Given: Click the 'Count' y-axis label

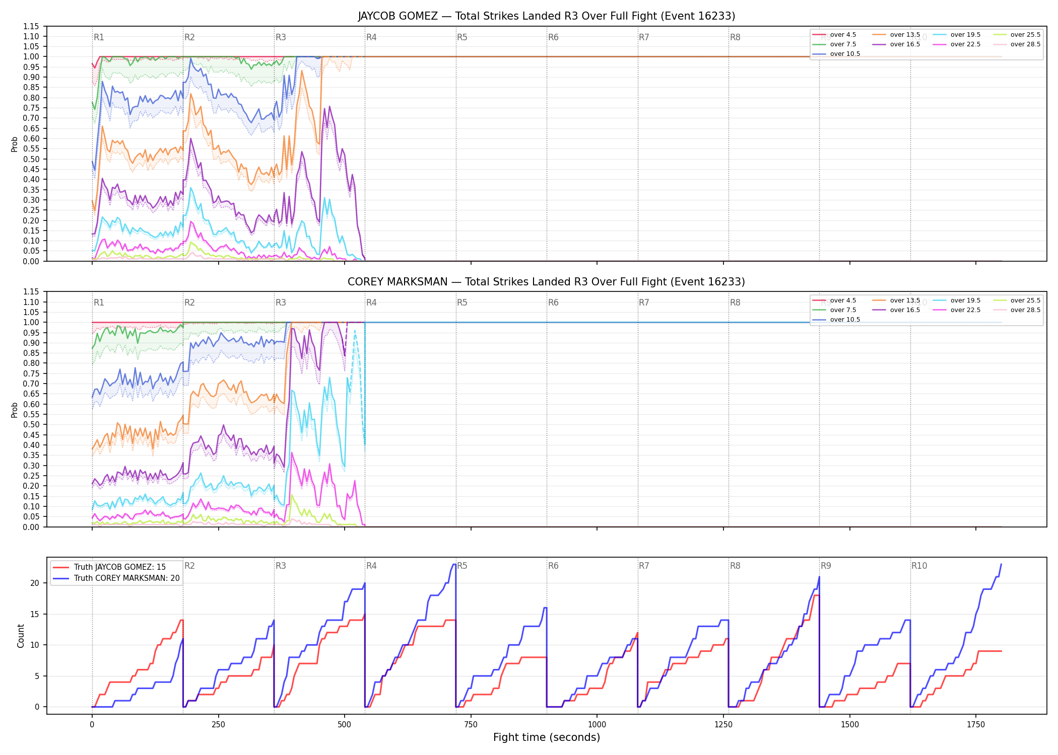Looking at the screenshot, I should (x=21, y=636).
